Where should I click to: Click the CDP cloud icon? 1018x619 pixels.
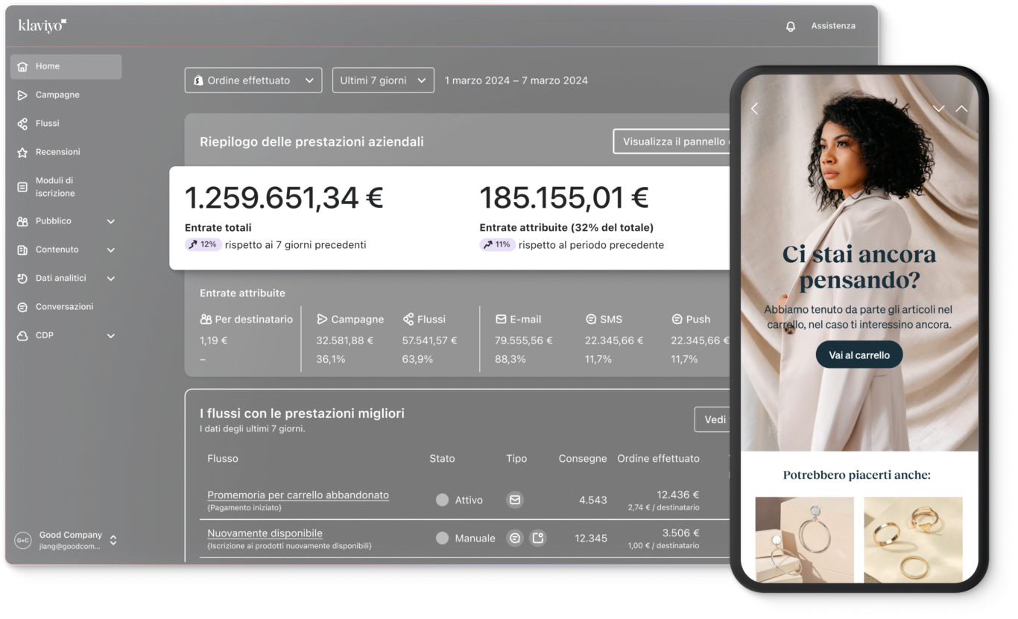(22, 335)
